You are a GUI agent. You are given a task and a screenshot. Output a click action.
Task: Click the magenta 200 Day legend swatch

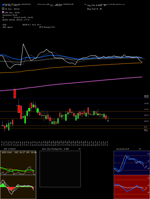coord(3,12)
